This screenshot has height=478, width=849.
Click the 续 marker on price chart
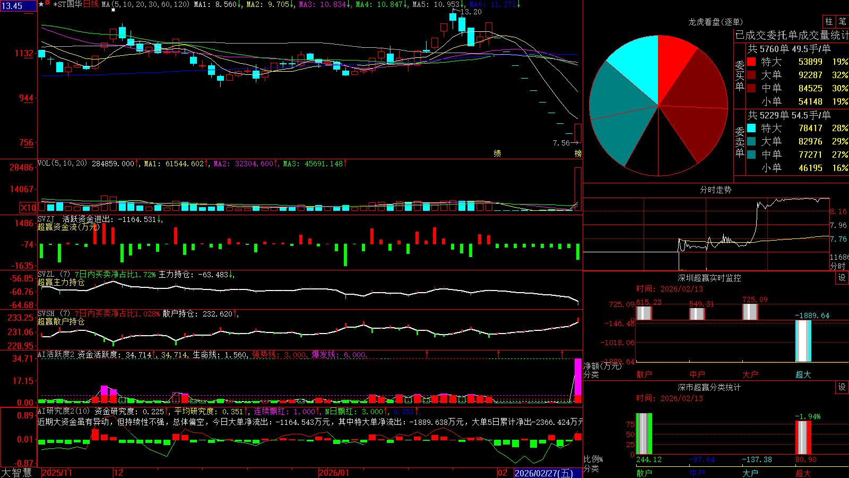pyautogui.click(x=497, y=153)
